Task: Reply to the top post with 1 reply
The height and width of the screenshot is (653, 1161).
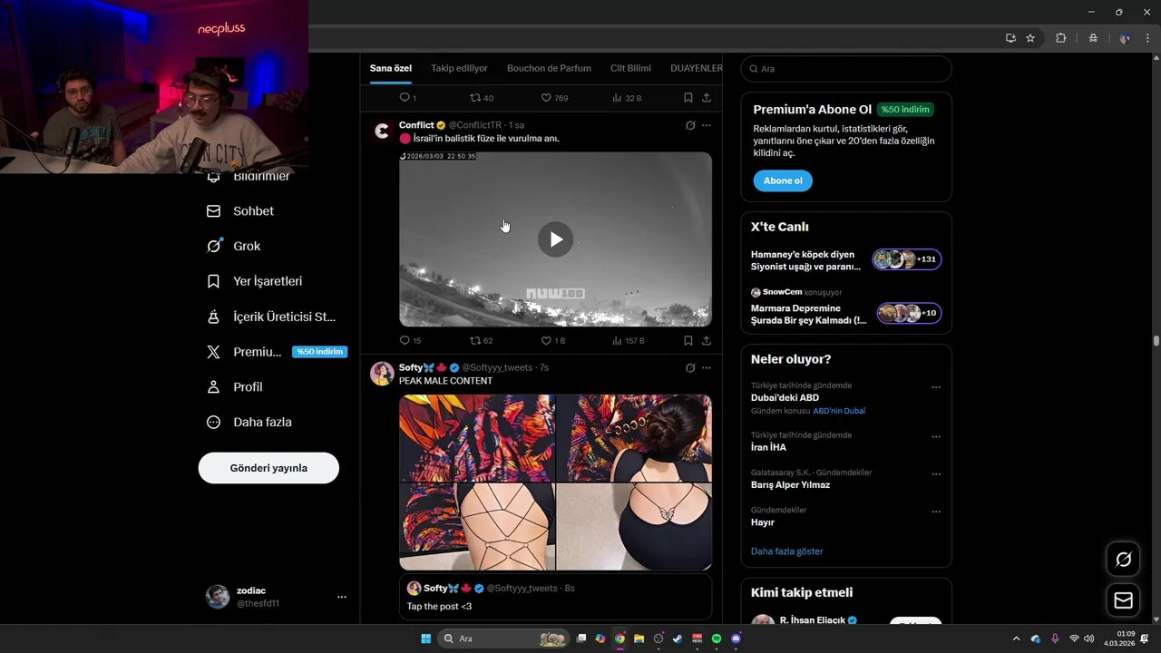Action: coord(407,98)
